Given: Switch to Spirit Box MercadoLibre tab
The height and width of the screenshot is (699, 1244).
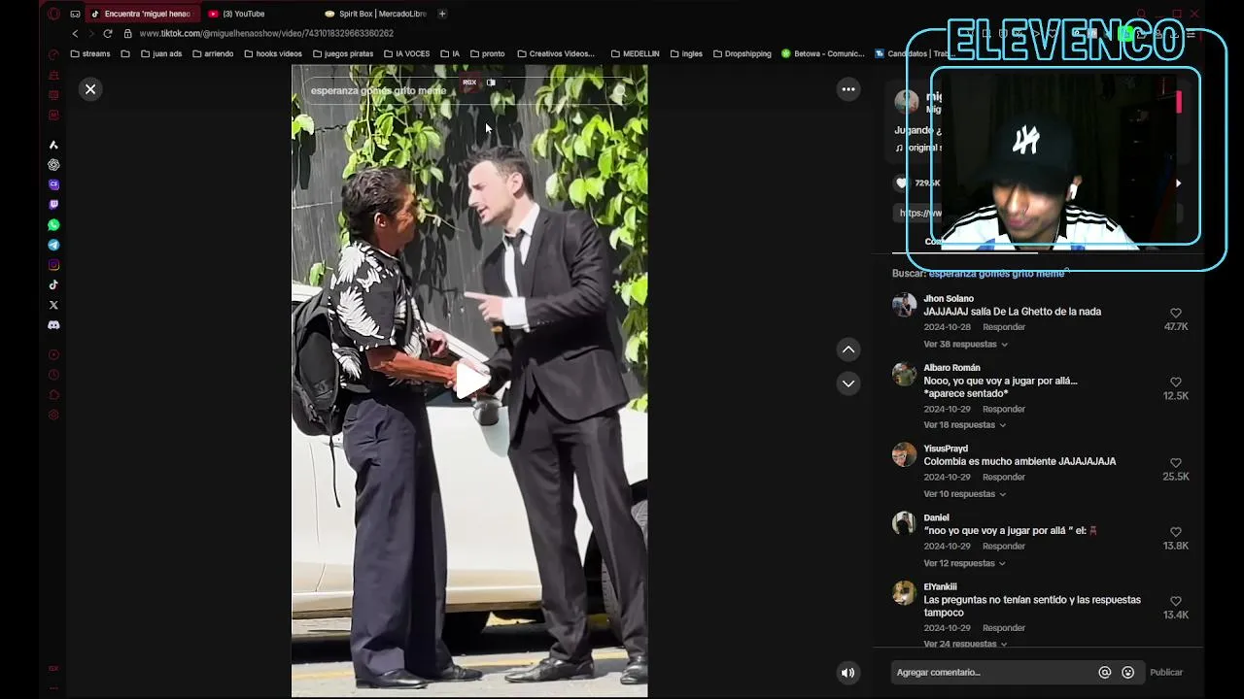Looking at the screenshot, I should point(374,14).
